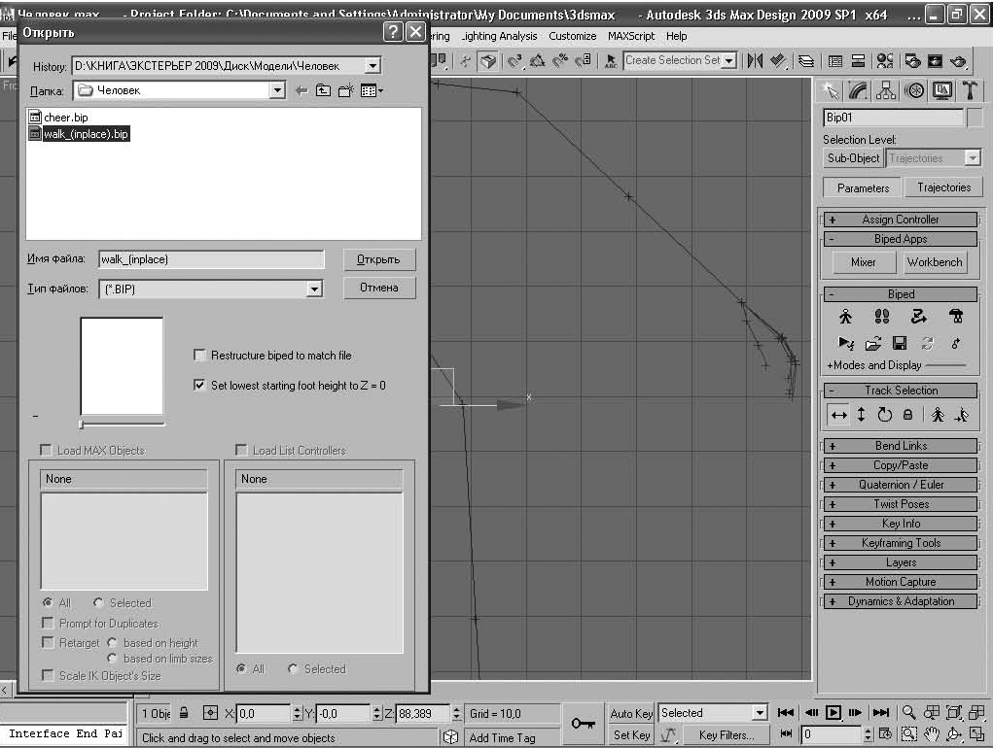Click the Save File icon in Biped rollout
Image resolution: width=993 pixels, height=748 pixels.
tap(900, 343)
